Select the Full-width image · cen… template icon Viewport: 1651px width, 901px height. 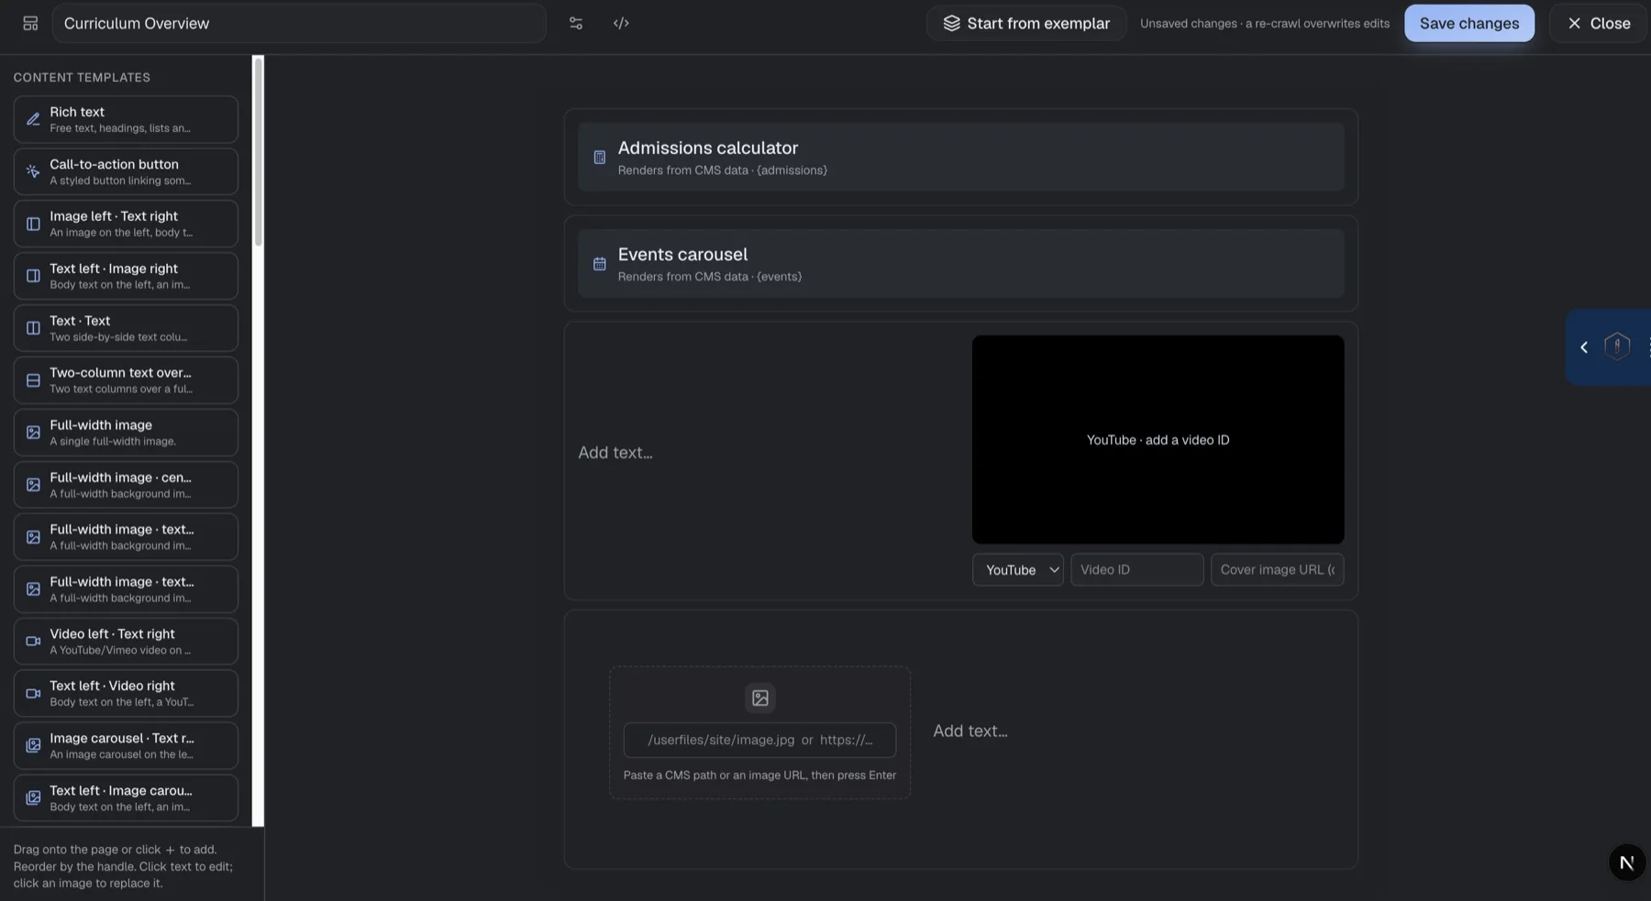[x=33, y=485]
